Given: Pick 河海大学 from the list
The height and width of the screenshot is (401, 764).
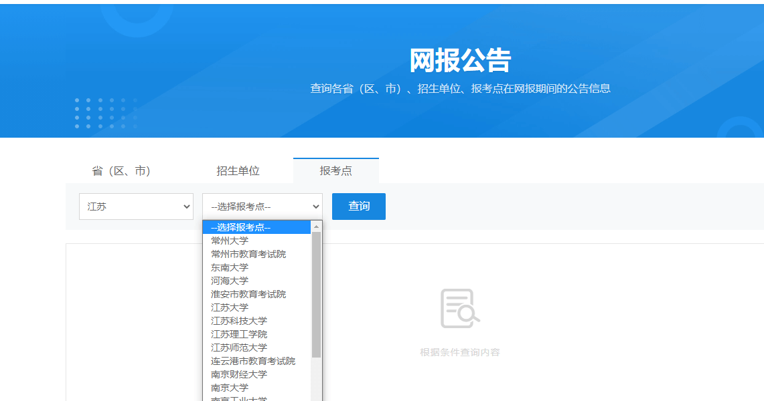Looking at the screenshot, I should point(230,281).
